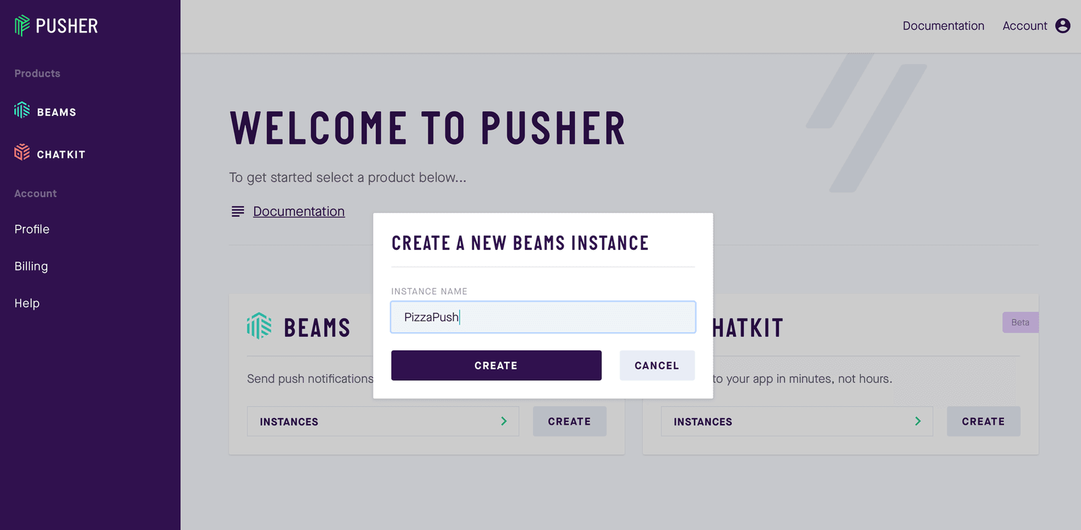The image size is (1081, 530).
Task: Click the Account avatar icon
Action: coord(1063,26)
